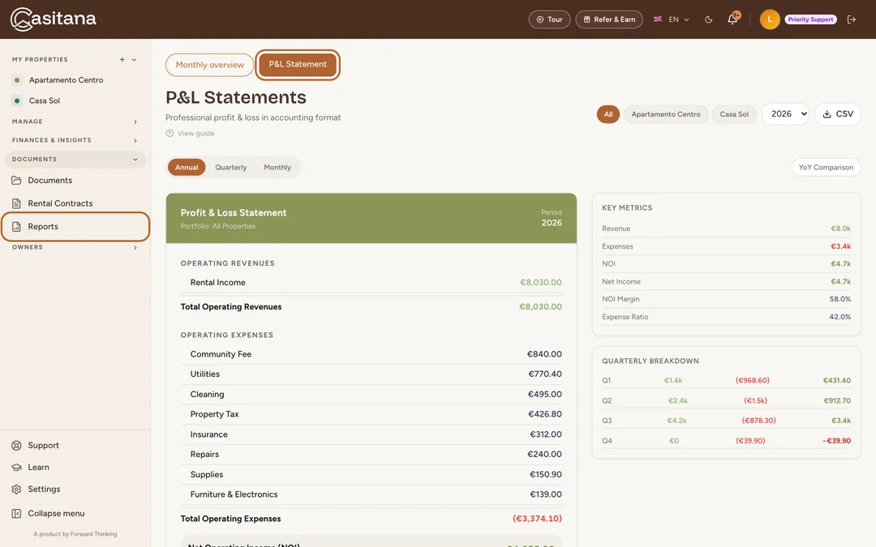The image size is (876, 547).
Task: Click the user avatar L
Action: coord(769,19)
